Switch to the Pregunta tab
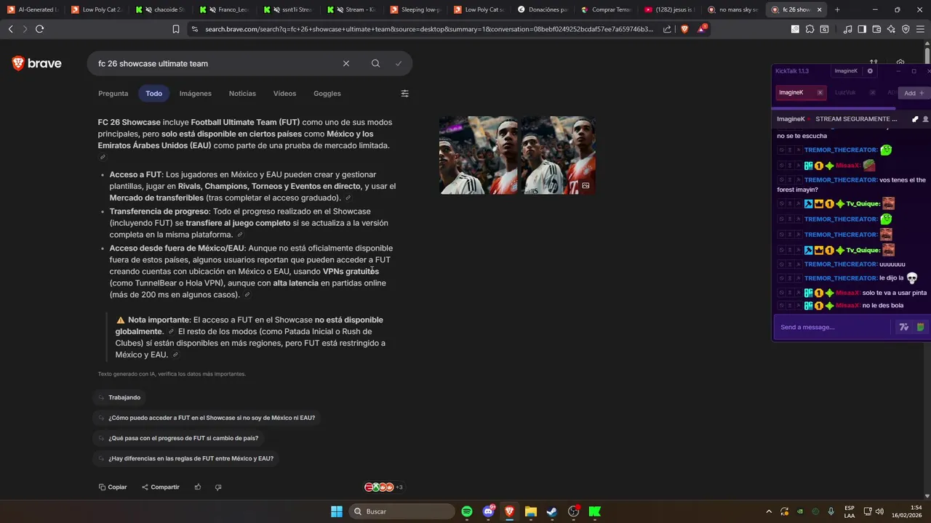Screen dimensions: 931x523 pyautogui.click(x=113, y=94)
